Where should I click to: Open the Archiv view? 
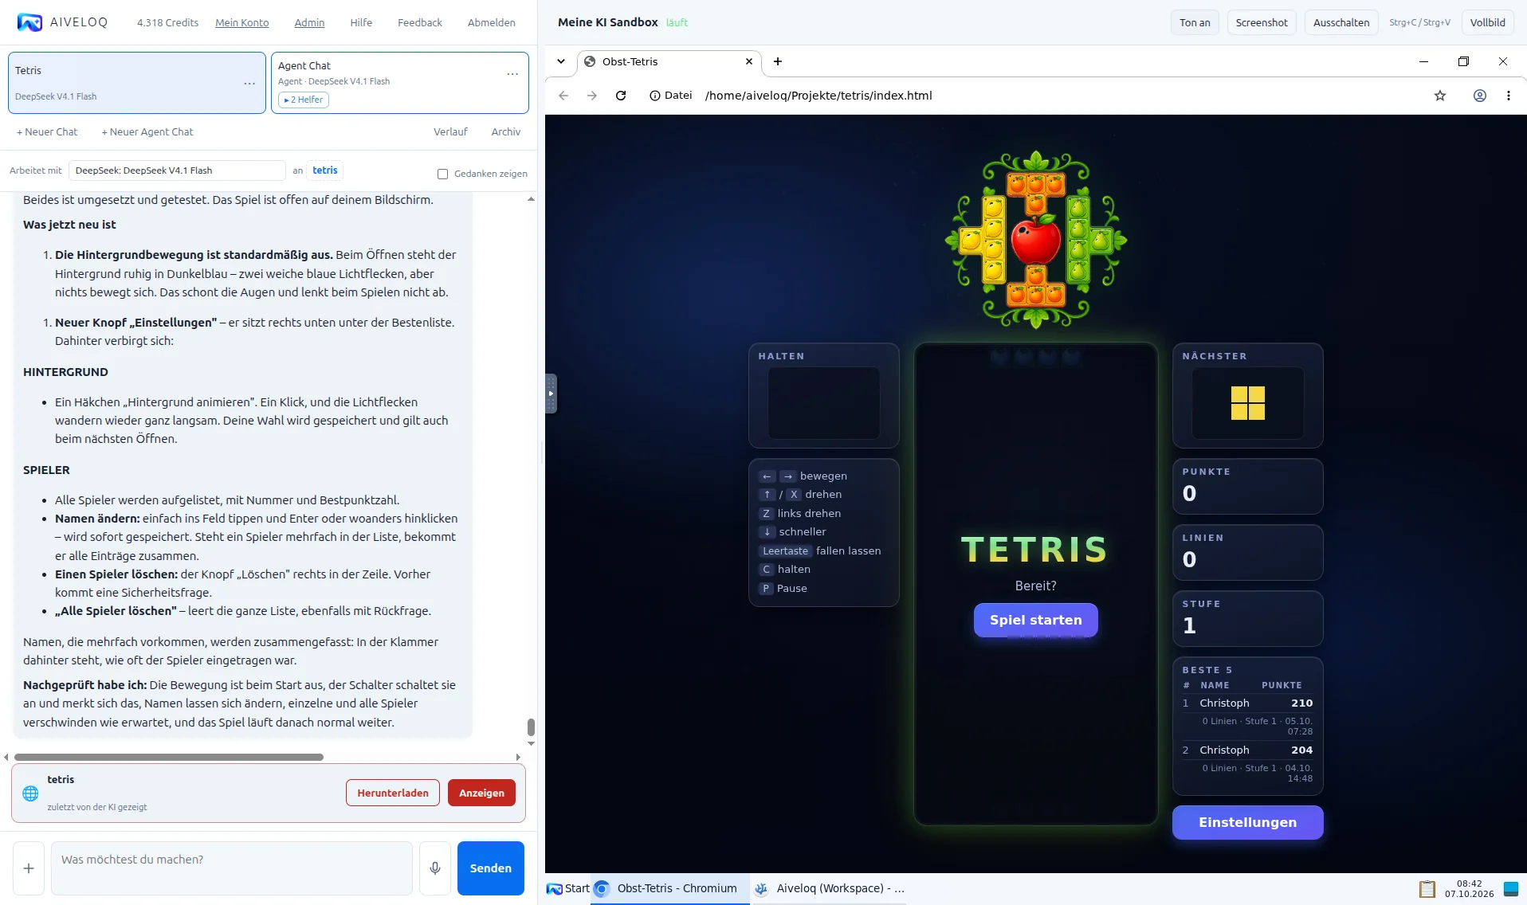point(506,131)
